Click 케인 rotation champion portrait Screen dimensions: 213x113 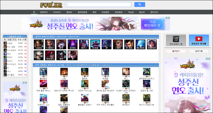point(61,55)
